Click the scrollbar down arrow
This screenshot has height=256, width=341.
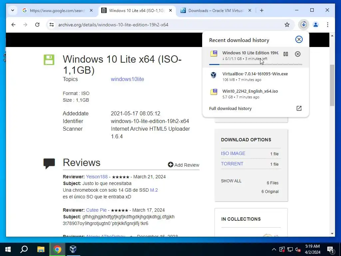click(x=332, y=234)
